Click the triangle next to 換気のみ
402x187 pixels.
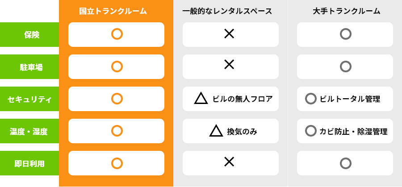216,131
